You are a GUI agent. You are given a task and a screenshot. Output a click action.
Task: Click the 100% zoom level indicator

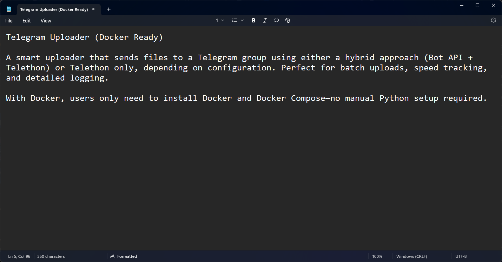tap(377, 256)
